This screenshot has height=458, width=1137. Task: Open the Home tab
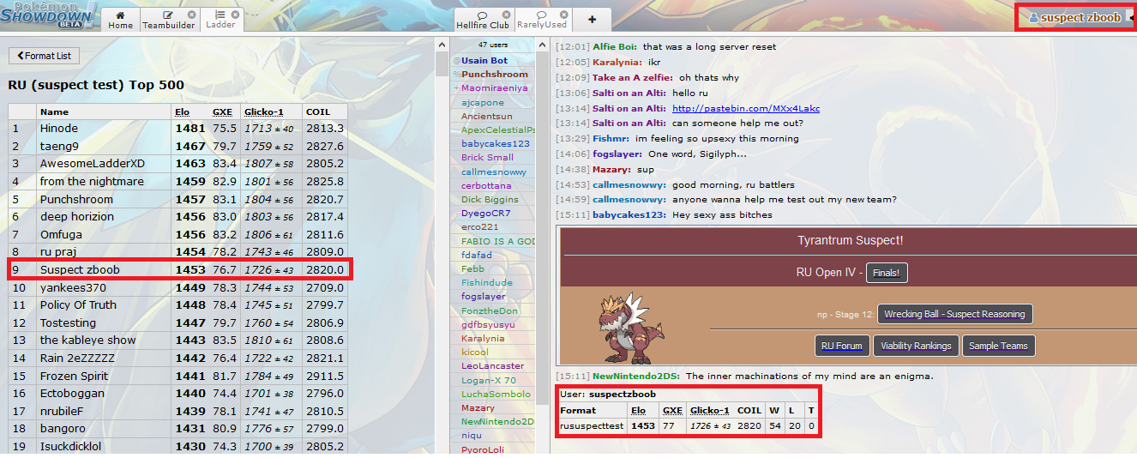tap(121, 20)
